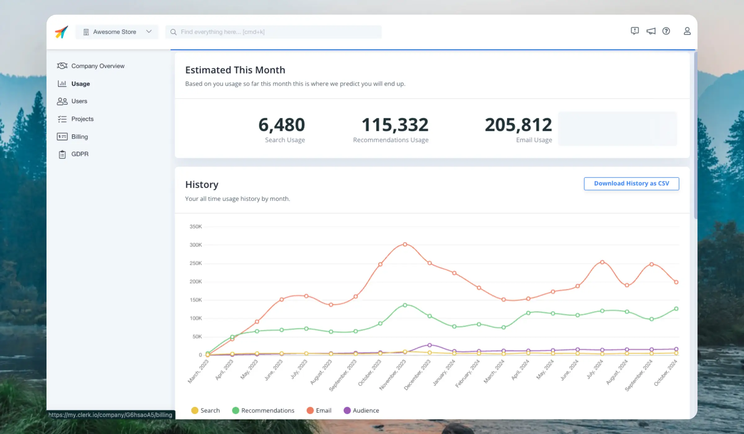Click the Email data point at November 2023

point(405,244)
